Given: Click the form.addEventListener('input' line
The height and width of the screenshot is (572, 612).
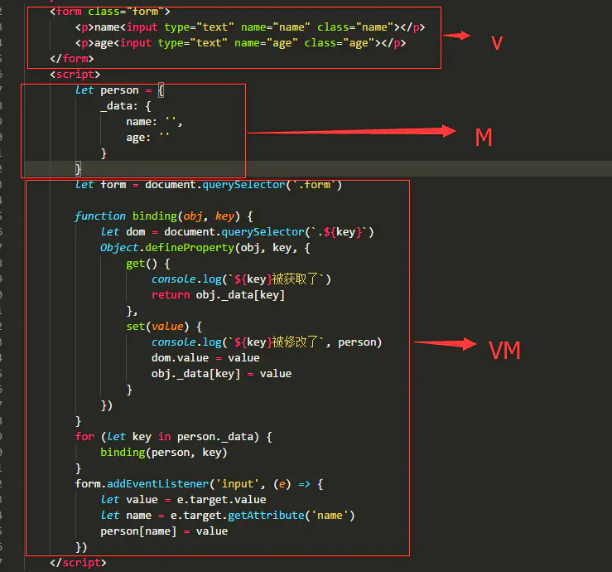Looking at the screenshot, I should coord(199,484).
